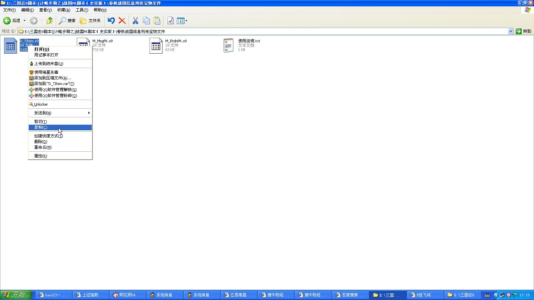Click the address bar path field

(263, 31)
